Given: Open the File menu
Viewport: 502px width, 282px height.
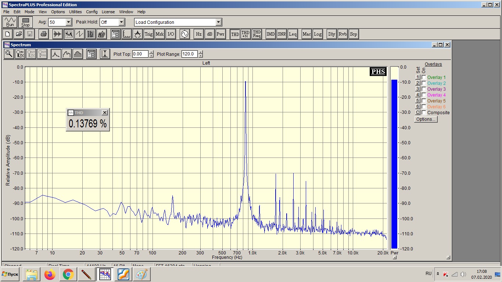Looking at the screenshot, I should 6,12.
